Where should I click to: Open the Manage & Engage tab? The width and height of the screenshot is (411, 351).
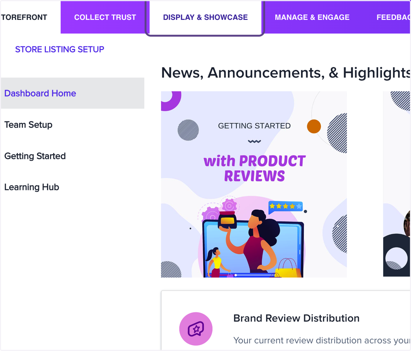coord(312,17)
